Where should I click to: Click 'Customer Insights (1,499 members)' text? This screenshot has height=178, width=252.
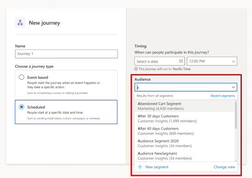(x=167, y=121)
